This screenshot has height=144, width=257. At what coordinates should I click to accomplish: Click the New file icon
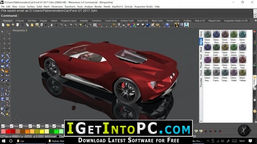pos(3,25)
